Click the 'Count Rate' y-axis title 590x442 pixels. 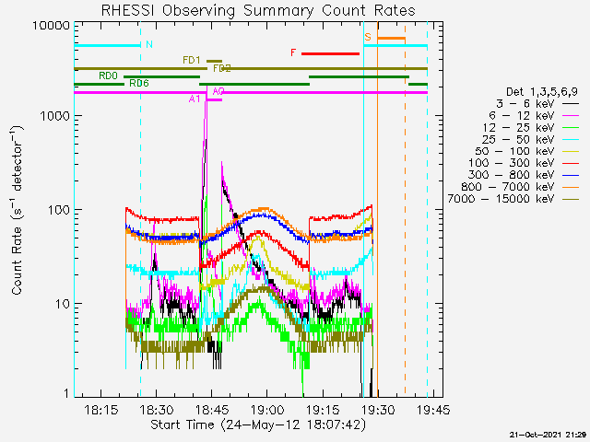[x=18, y=211]
